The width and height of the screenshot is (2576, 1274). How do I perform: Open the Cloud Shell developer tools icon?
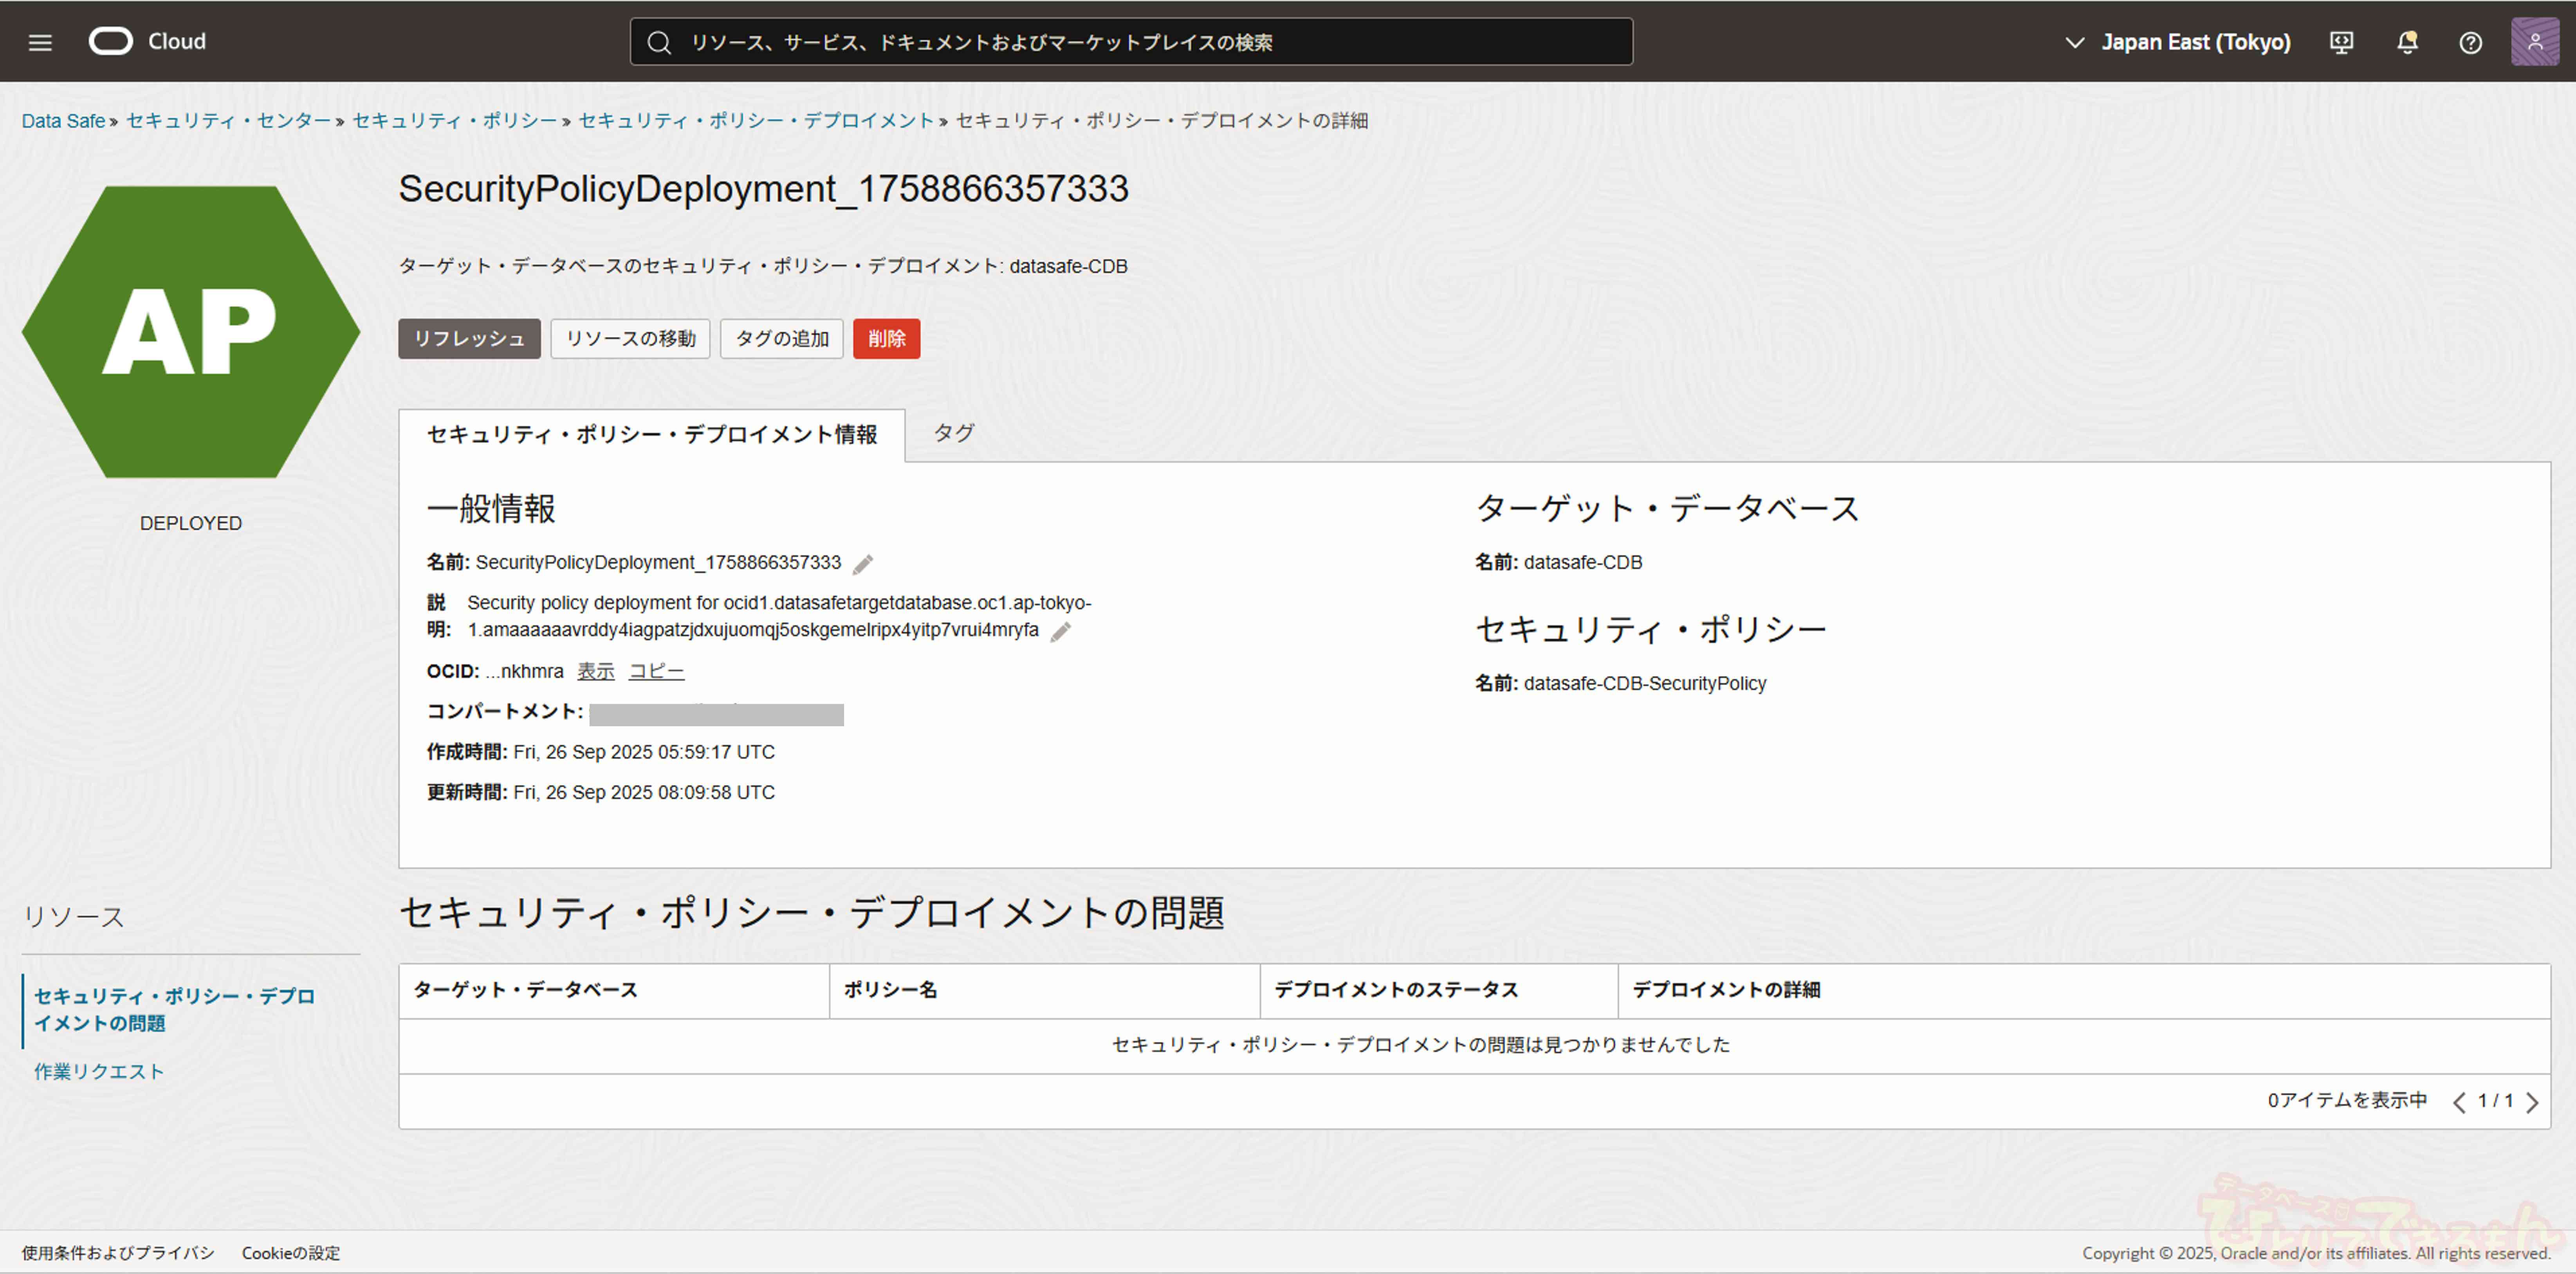(x=2341, y=42)
